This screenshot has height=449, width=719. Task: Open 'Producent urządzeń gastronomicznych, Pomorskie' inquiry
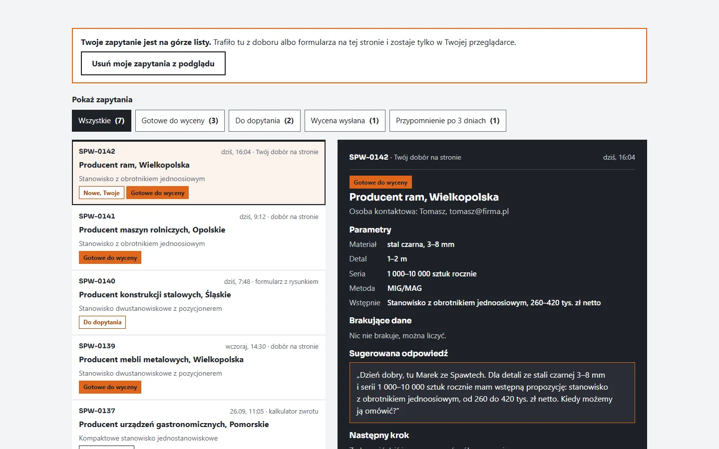click(x=199, y=425)
